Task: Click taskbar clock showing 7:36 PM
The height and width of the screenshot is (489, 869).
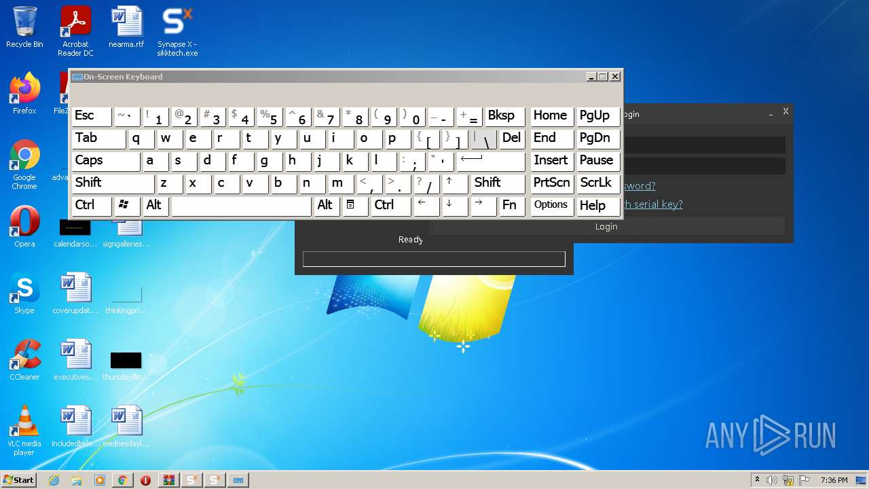Action: pyautogui.click(x=834, y=480)
